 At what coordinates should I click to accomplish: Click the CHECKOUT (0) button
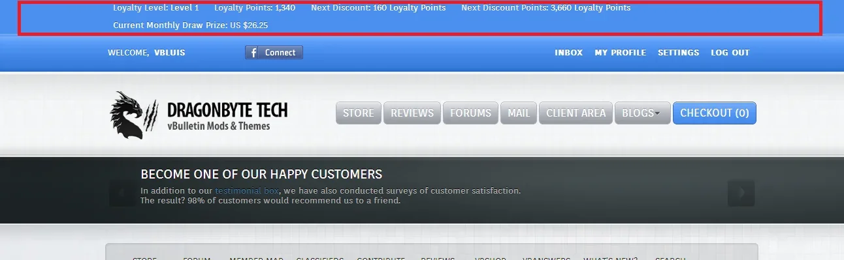[x=714, y=113]
